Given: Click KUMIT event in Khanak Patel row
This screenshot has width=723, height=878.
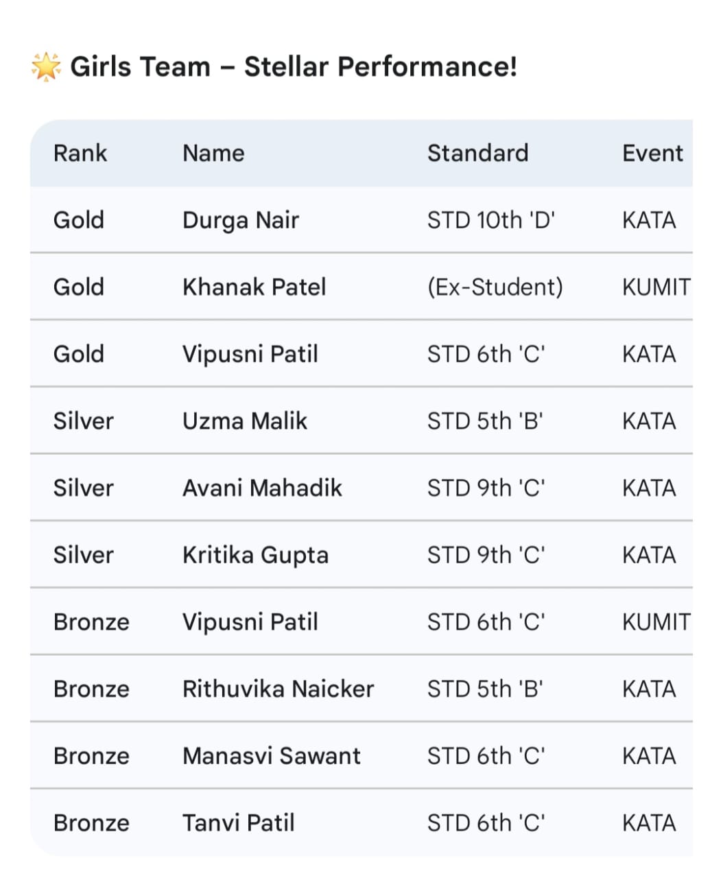Looking at the screenshot, I should point(656,287).
